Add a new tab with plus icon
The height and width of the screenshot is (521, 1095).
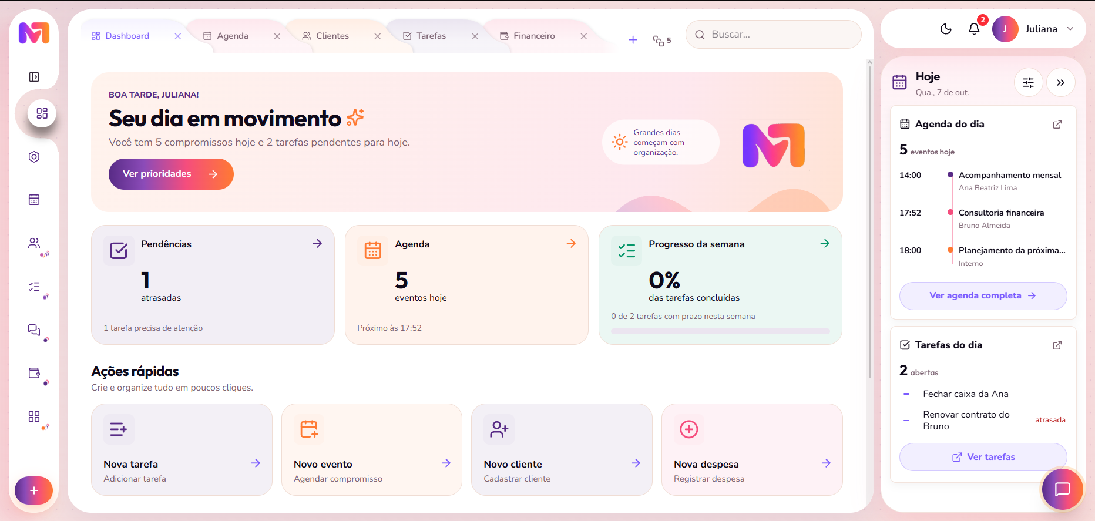click(x=633, y=40)
